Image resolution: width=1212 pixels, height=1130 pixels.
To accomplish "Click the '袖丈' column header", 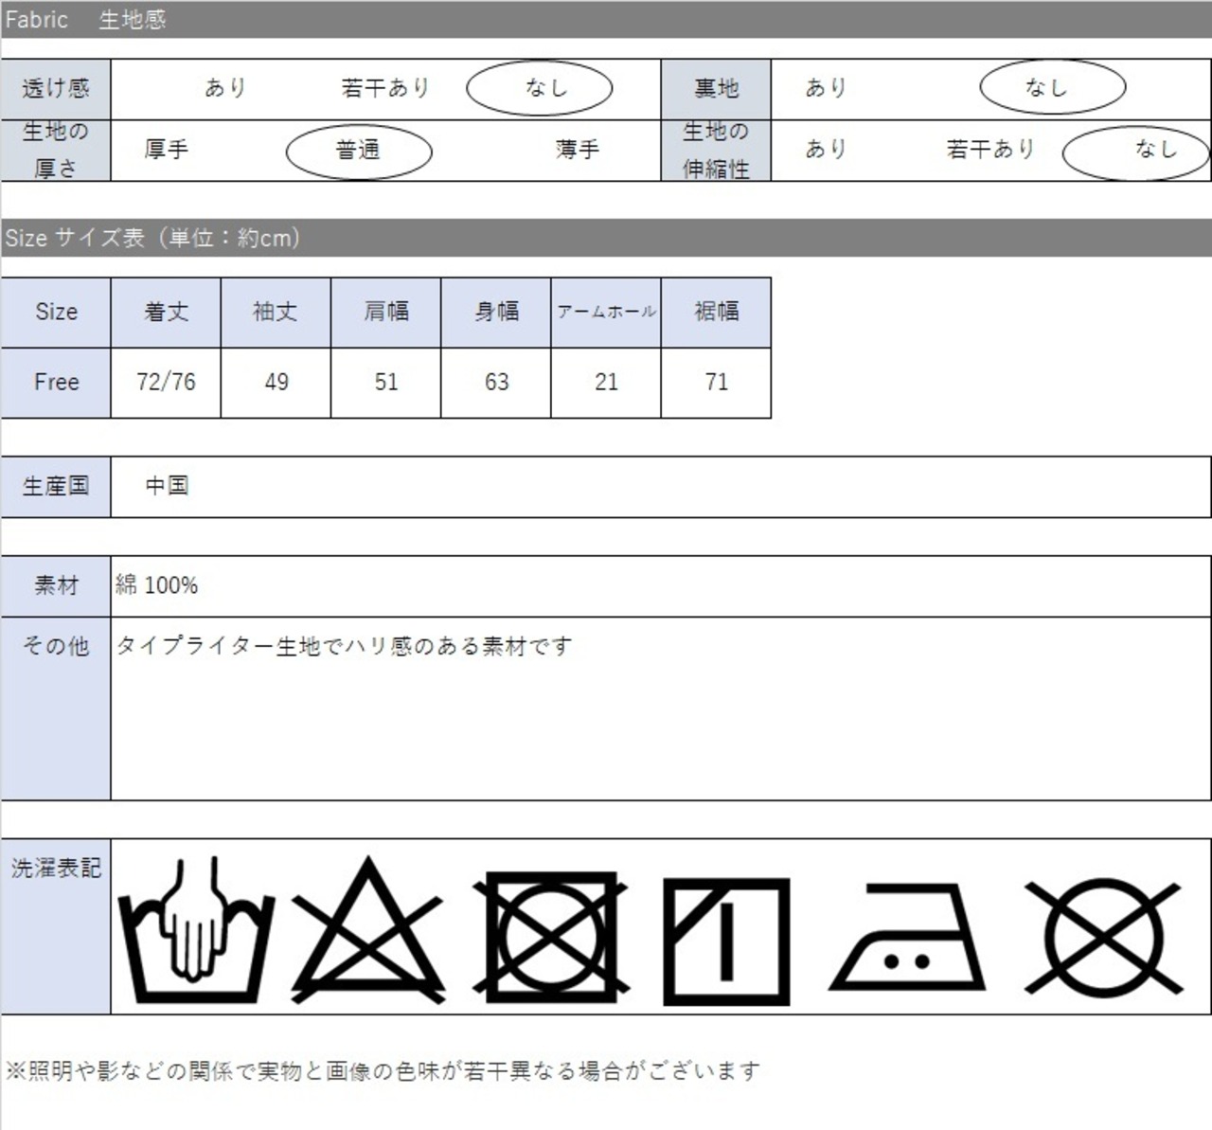I will (276, 312).
